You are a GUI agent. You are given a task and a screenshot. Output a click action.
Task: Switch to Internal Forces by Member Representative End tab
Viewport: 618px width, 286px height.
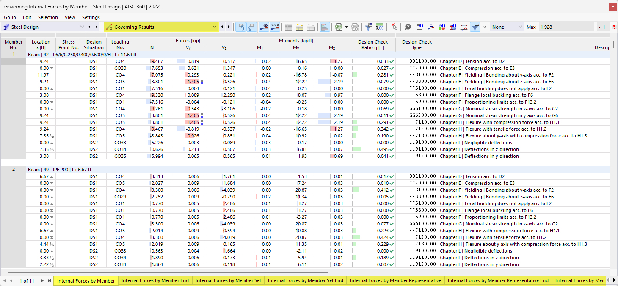(498, 280)
